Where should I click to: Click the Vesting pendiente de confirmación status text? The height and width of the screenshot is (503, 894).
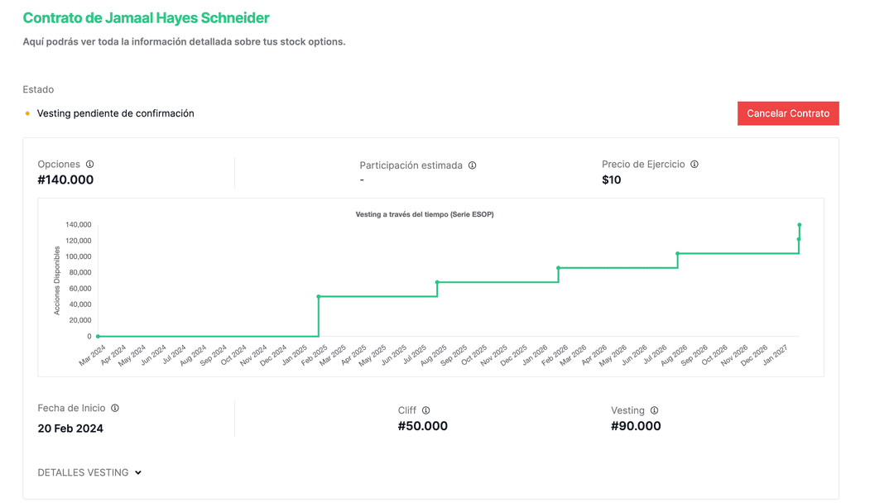(x=115, y=113)
